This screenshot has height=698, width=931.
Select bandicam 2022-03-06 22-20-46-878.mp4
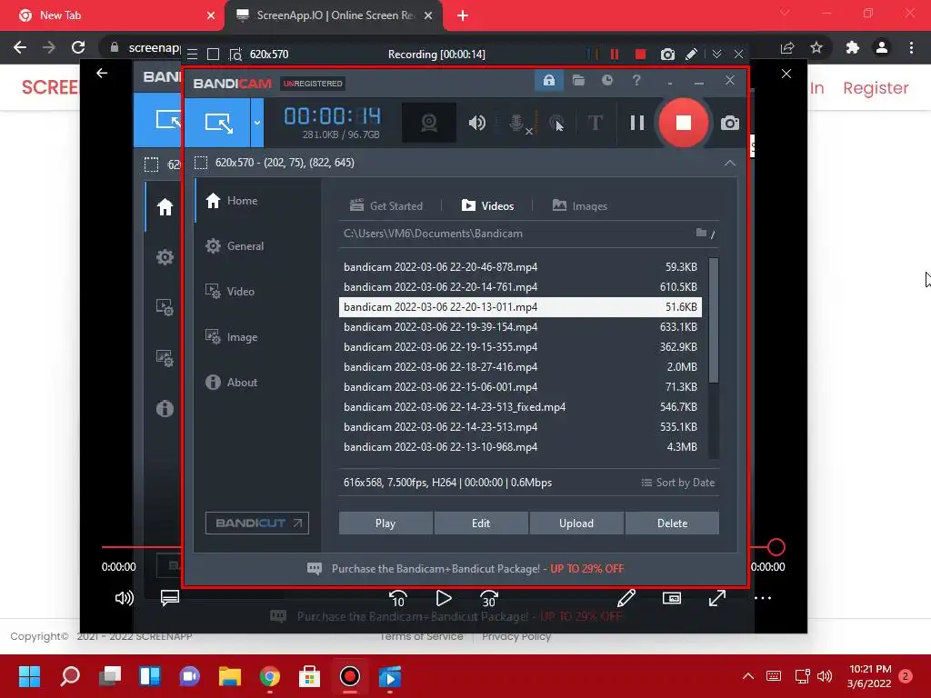click(520, 267)
